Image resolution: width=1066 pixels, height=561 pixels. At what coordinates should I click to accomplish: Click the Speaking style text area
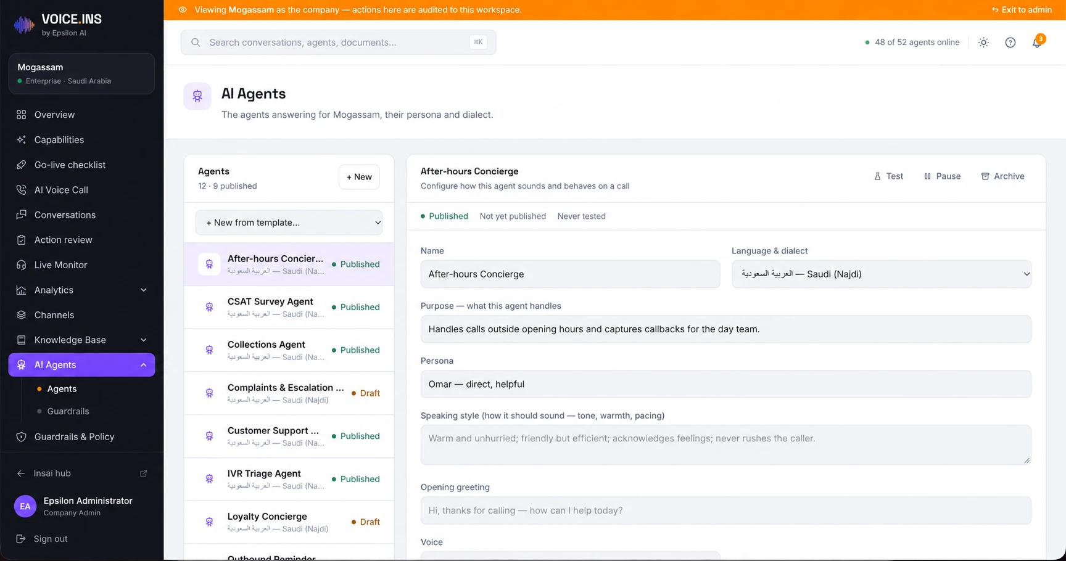click(725, 444)
